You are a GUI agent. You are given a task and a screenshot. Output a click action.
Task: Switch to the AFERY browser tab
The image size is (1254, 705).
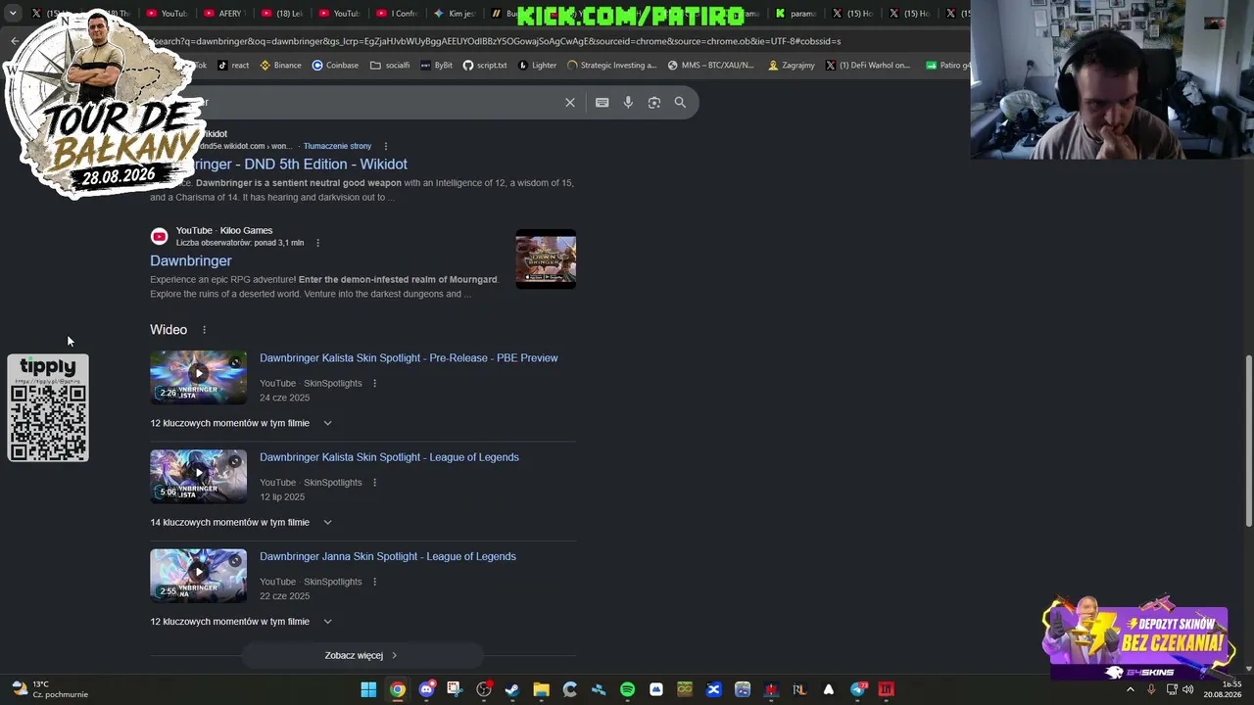226,14
